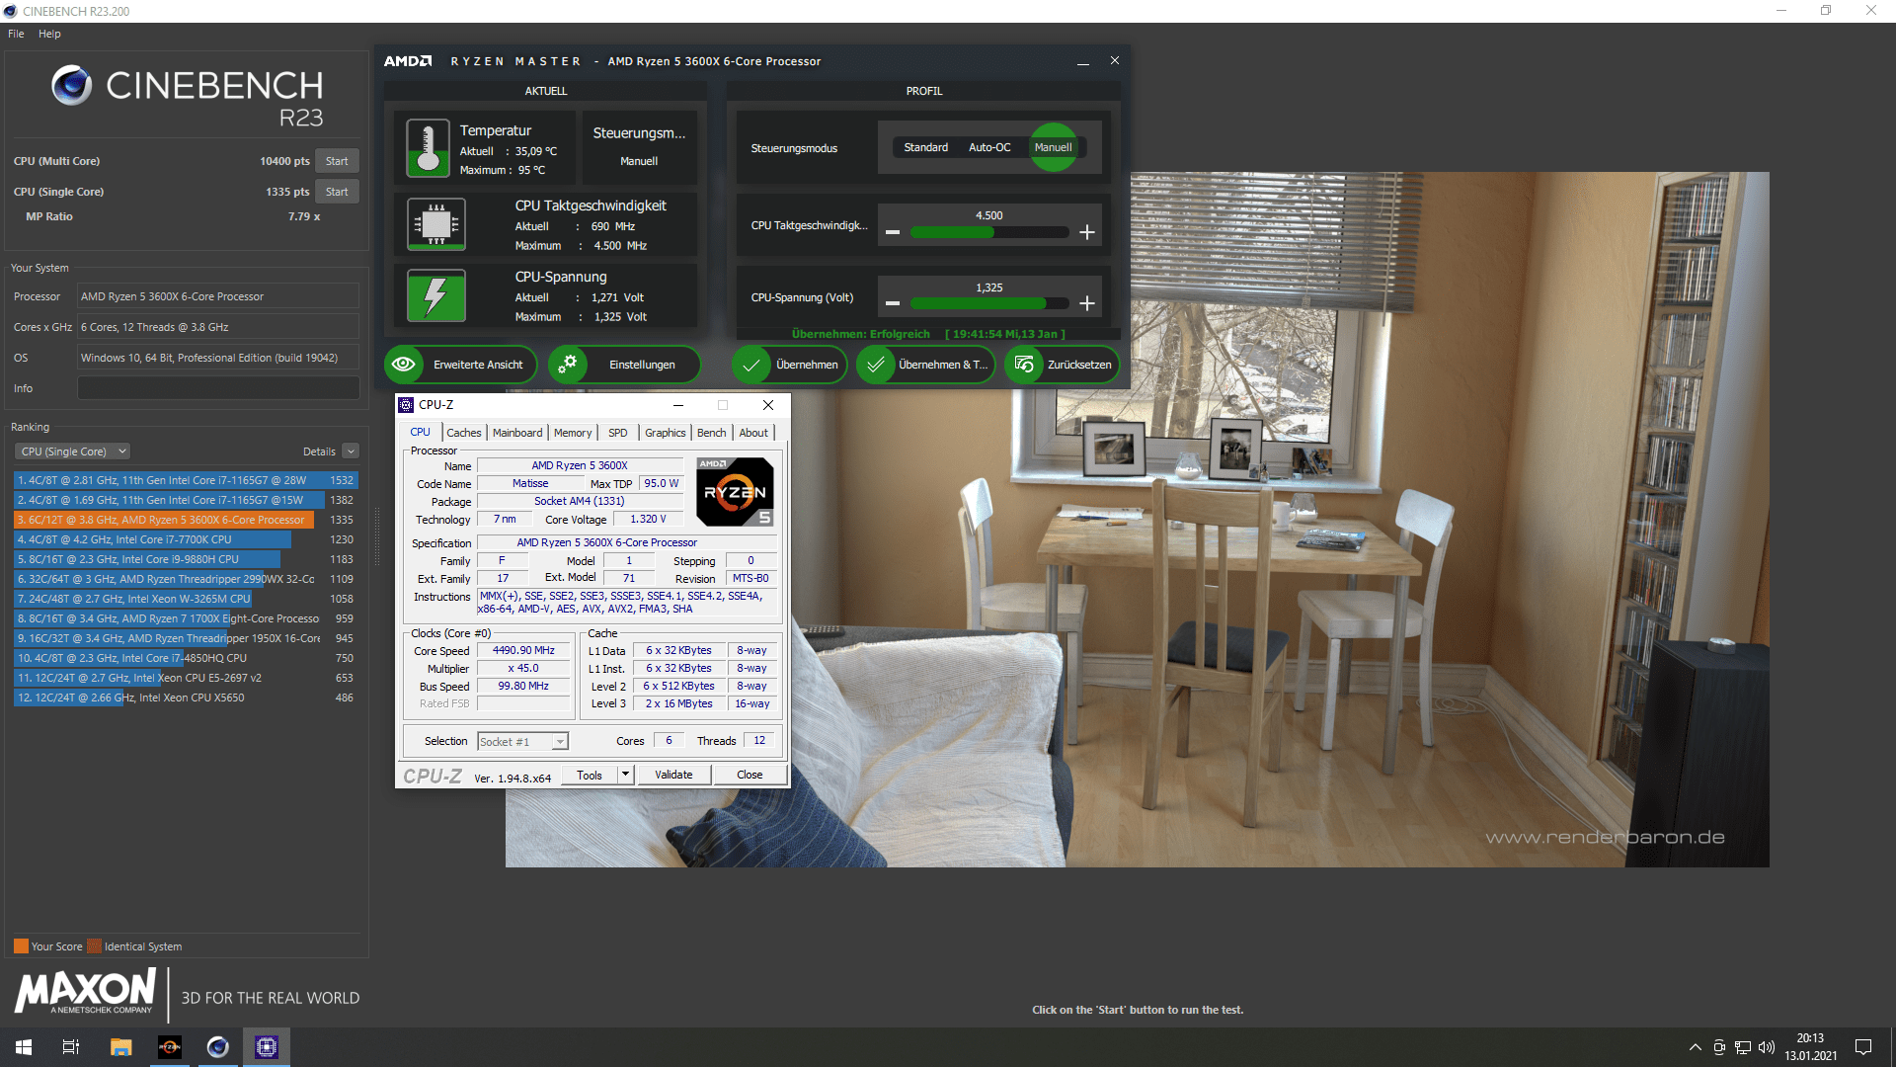Increase CPU-Spannung with plus button
This screenshot has width=1896, height=1067.
click(x=1087, y=303)
